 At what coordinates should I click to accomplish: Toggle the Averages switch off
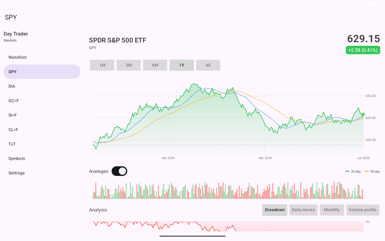pos(119,171)
